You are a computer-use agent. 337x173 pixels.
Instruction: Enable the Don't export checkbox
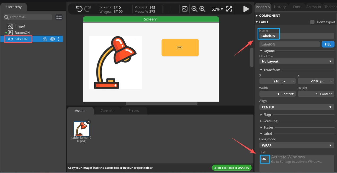312,22
